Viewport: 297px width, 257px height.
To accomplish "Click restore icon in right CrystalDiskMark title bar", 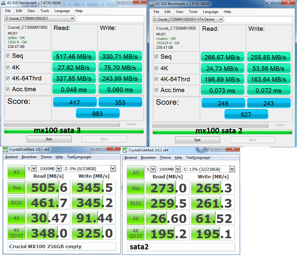I will pyautogui.click(x=205, y=149).
